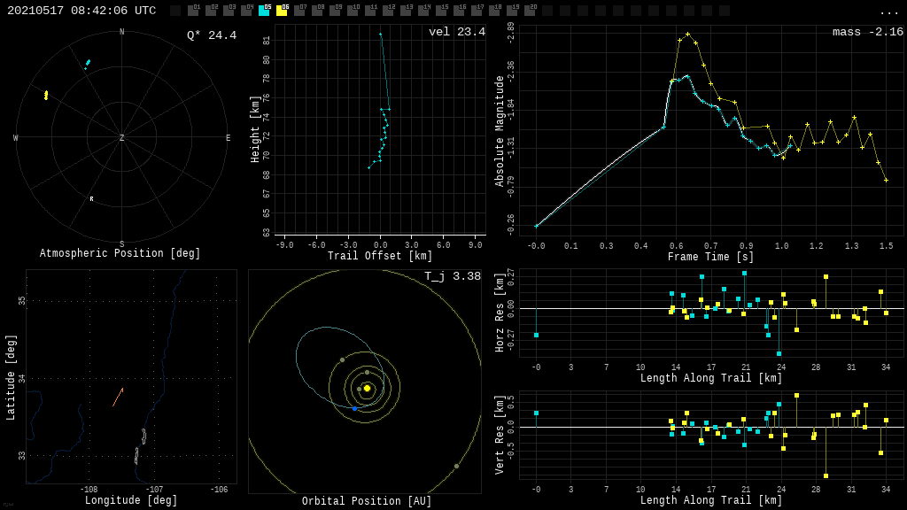907x510 pixels.
Task: Click the cyan station 05 indicator
Action: click(264, 11)
